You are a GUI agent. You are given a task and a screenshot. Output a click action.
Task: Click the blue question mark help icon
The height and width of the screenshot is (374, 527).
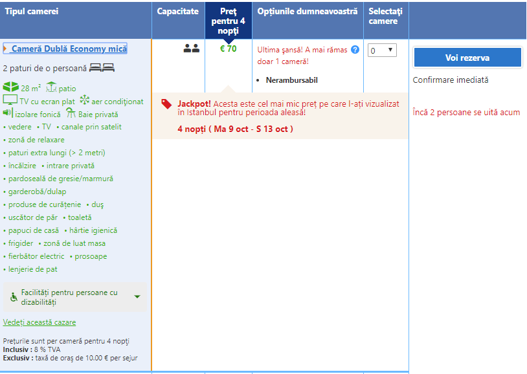355,50
